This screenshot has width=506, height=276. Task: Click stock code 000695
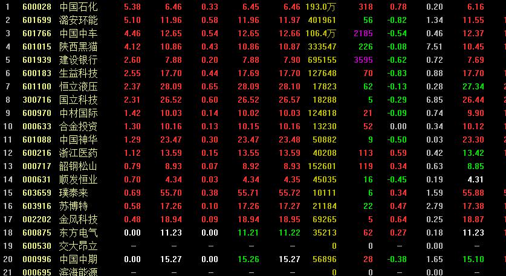coord(37,272)
